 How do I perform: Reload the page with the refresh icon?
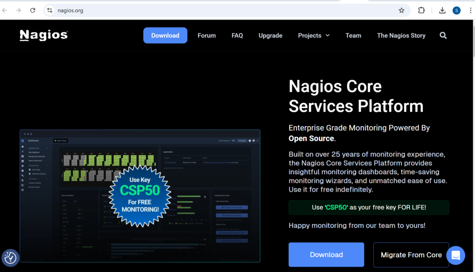[x=32, y=10]
